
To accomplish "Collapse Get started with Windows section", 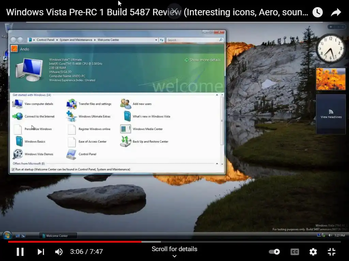I will coord(217,95).
